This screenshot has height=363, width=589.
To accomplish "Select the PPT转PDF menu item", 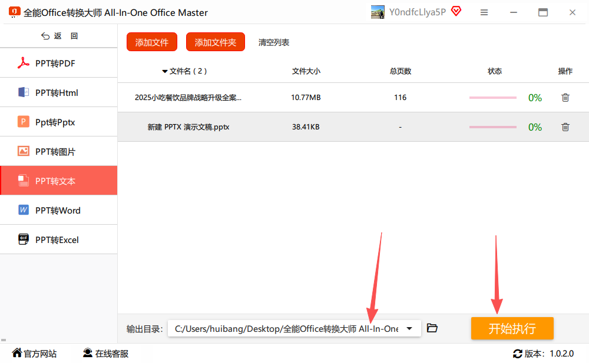I will [x=58, y=63].
